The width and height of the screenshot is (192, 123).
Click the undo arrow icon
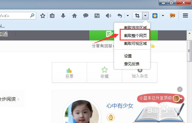(120, 16)
